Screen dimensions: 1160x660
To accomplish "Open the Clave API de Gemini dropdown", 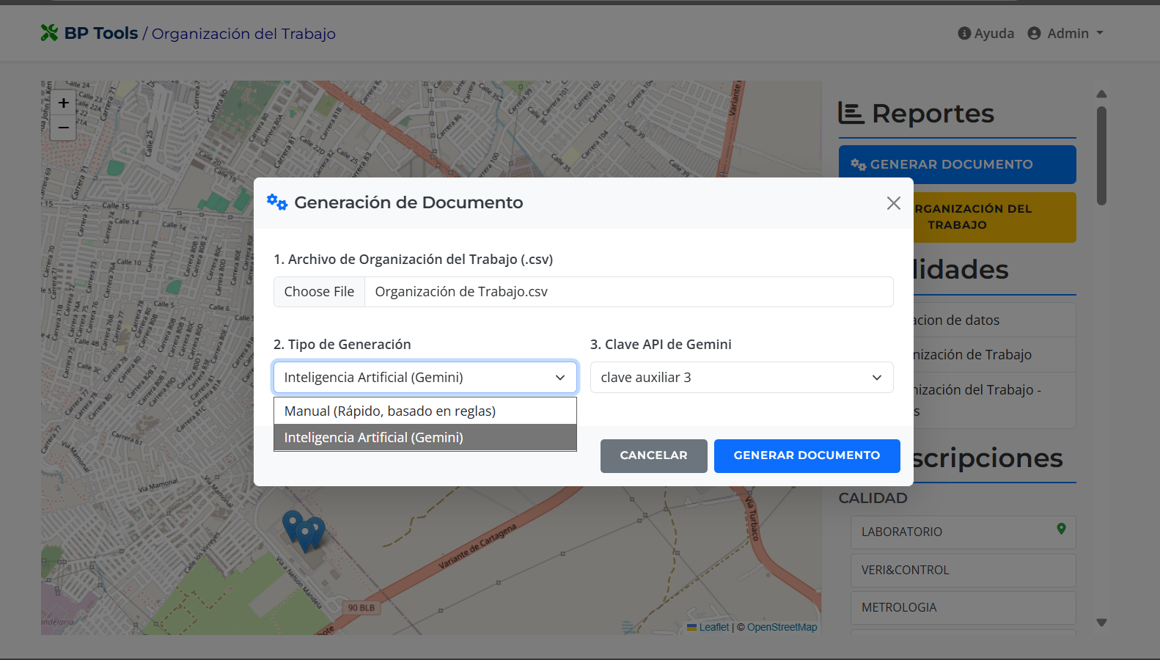I will (x=741, y=378).
